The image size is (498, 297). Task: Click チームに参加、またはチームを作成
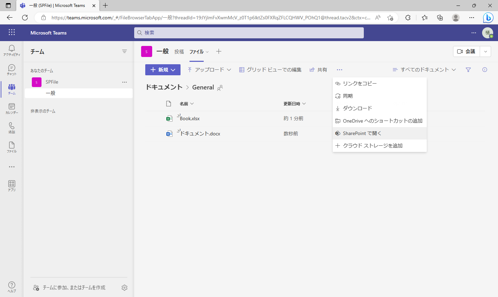[69, 288]
